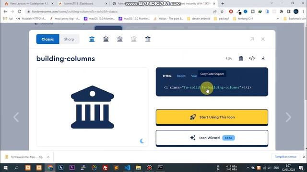The height and width of the screenshot is (172, 307).
Task: Open the Chrome three-dot menu
Action: point(303,11)
